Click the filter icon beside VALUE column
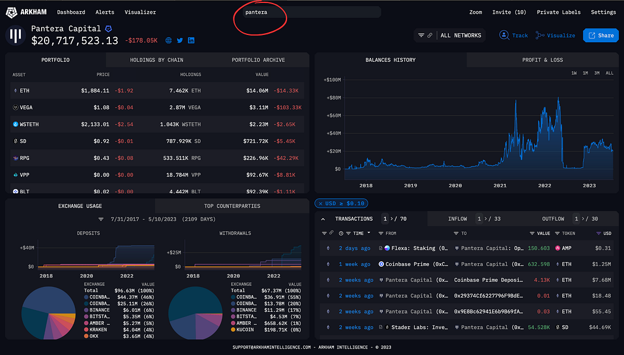 point(532,234)
